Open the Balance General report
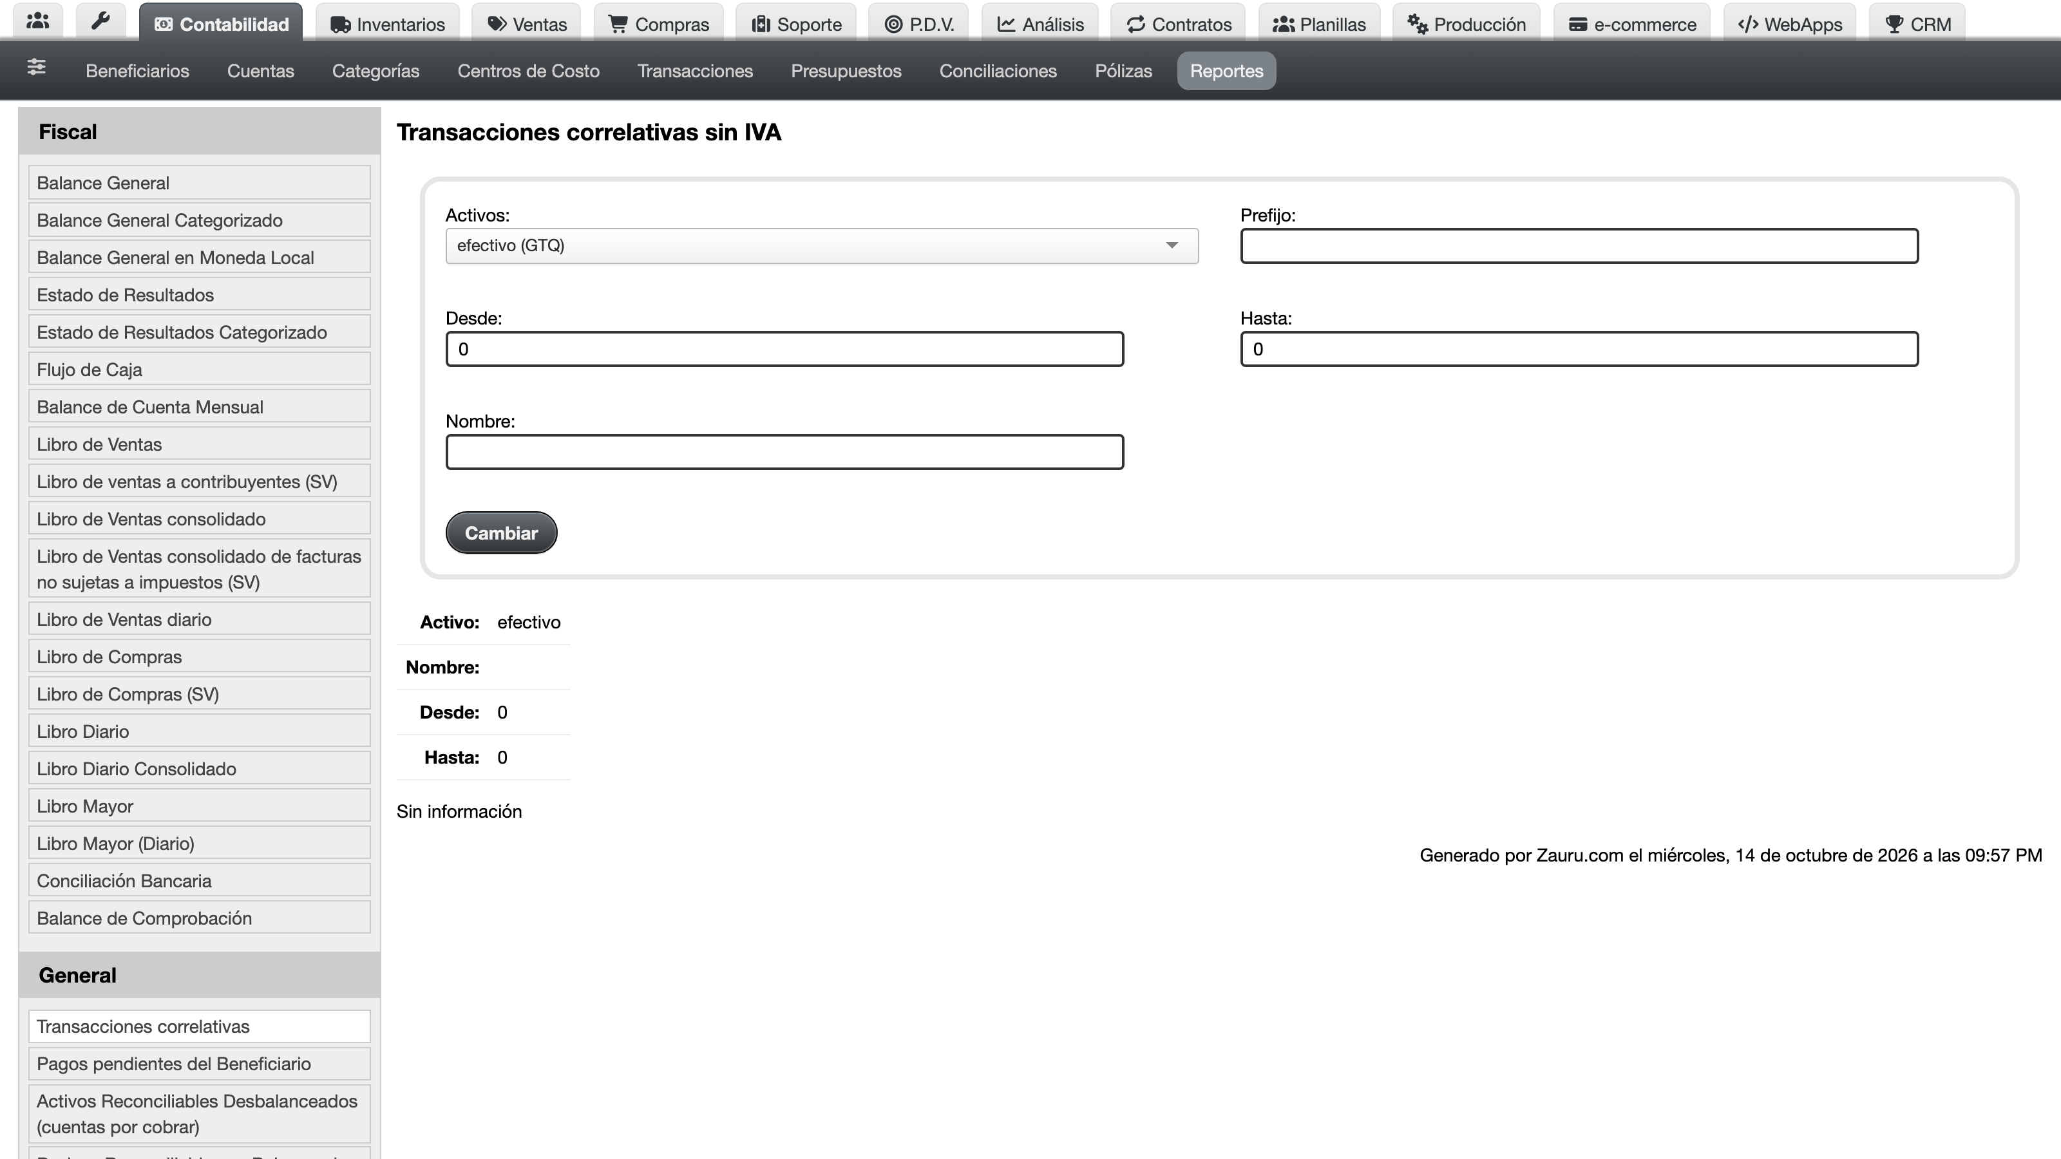 point(199,183)
